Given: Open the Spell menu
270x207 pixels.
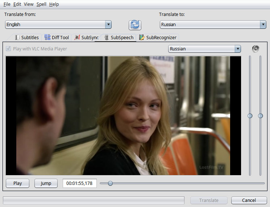Looking at the screenshot, I should click(x=41, y=4).
